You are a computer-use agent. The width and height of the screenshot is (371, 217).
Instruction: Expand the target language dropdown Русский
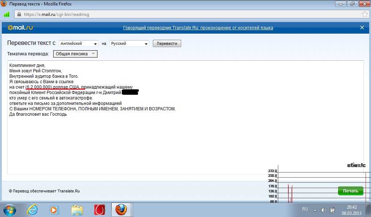[x=129, y=43]
